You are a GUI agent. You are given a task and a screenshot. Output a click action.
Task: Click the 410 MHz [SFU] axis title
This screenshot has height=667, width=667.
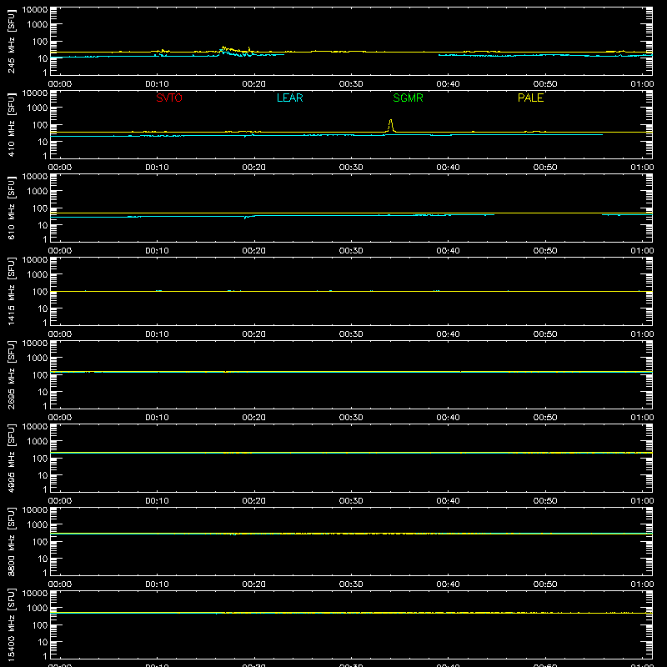(11, 124)
